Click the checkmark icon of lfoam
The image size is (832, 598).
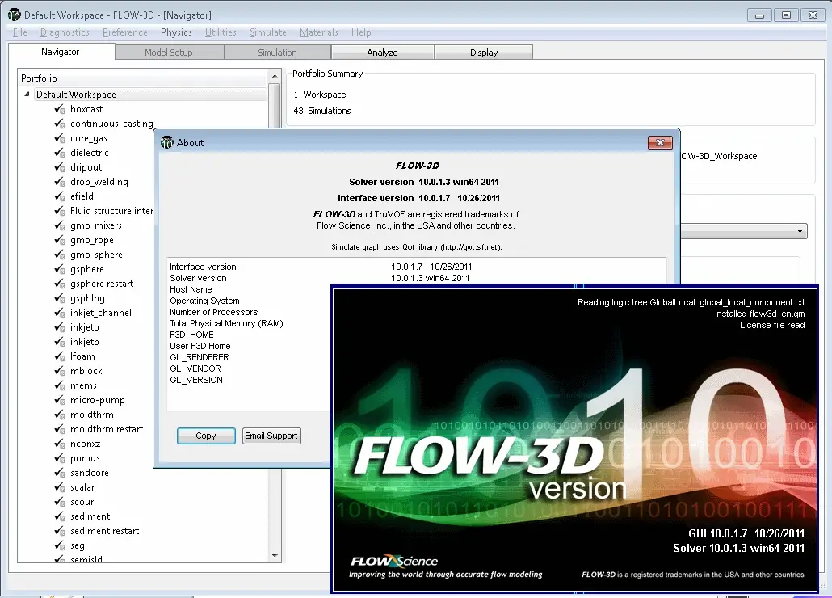(x=60, y=356)
